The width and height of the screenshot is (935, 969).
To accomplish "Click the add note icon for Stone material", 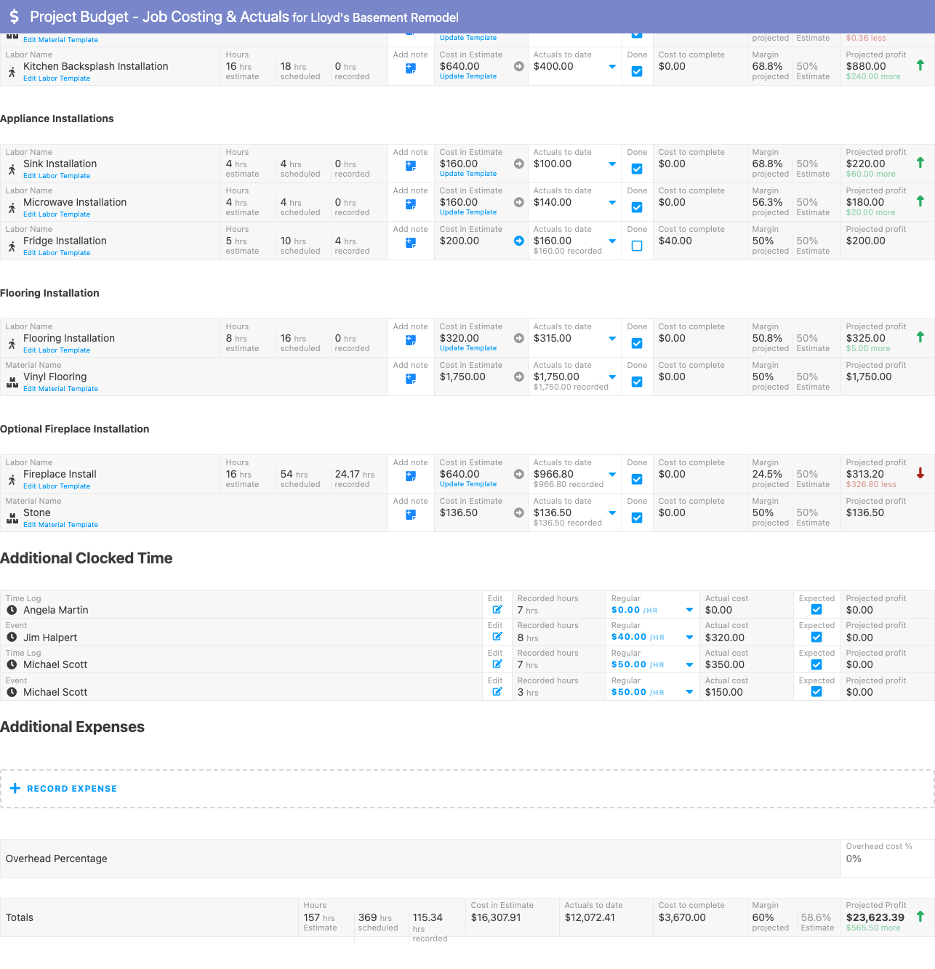I will tap(411, 515).
